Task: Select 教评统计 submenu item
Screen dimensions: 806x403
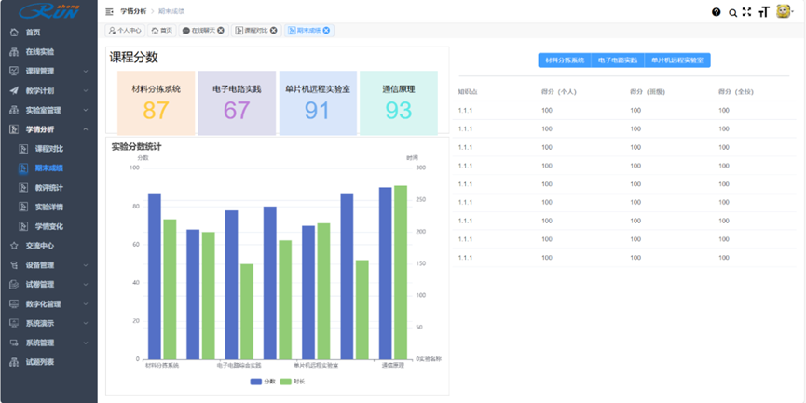Action: pyautogui.click(x=48, y=188)
